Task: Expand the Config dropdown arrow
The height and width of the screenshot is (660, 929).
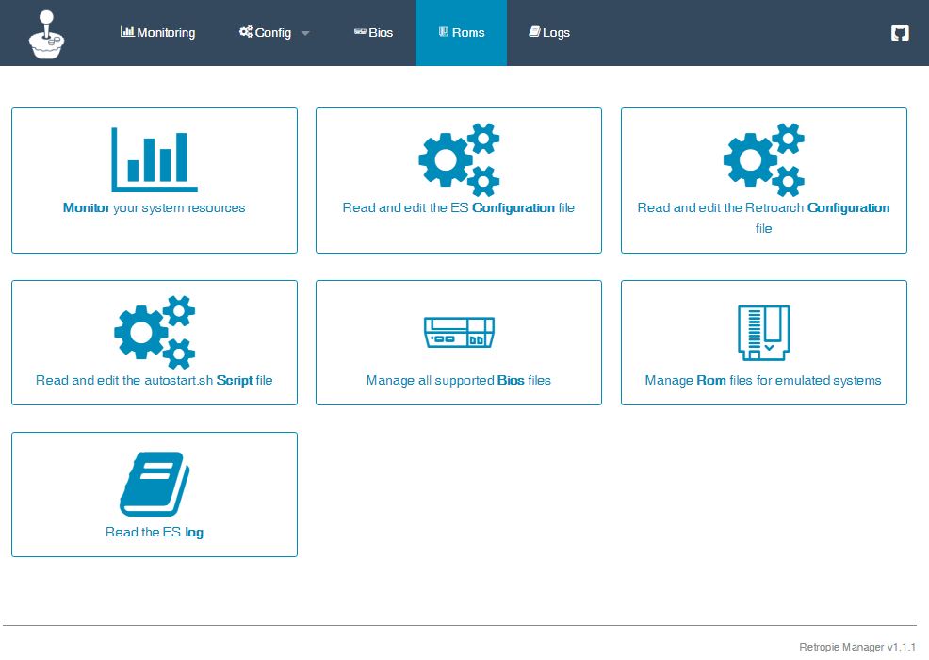Action: tap(305, 34)
